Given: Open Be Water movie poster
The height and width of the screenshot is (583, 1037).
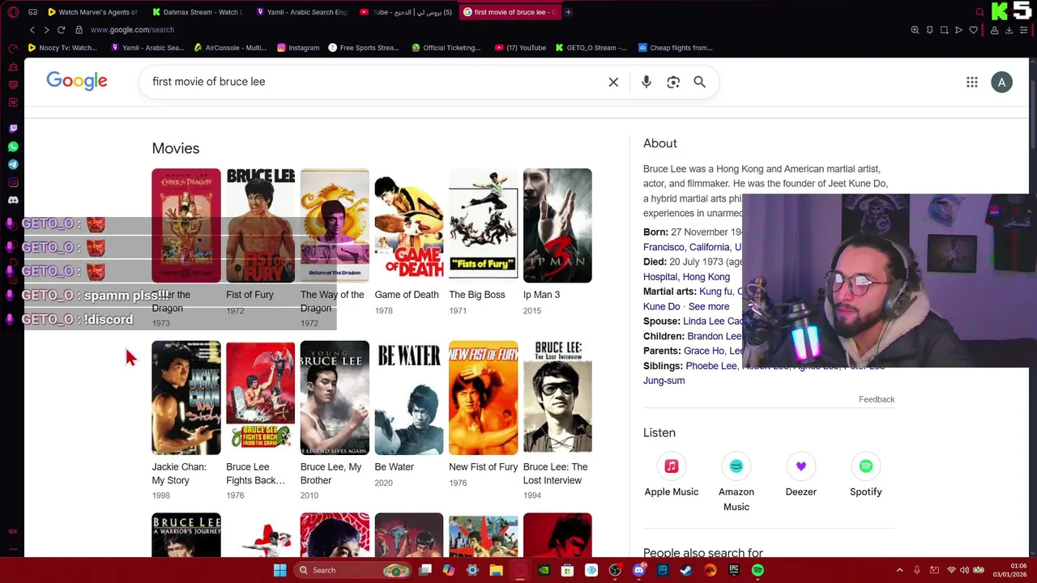Looking at the screenshot, I should 409,398.
